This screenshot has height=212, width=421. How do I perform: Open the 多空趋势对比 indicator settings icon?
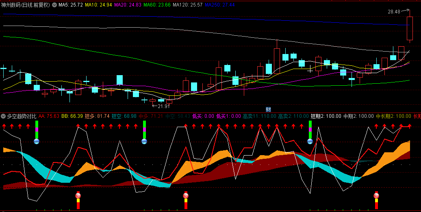click(3, 116)
